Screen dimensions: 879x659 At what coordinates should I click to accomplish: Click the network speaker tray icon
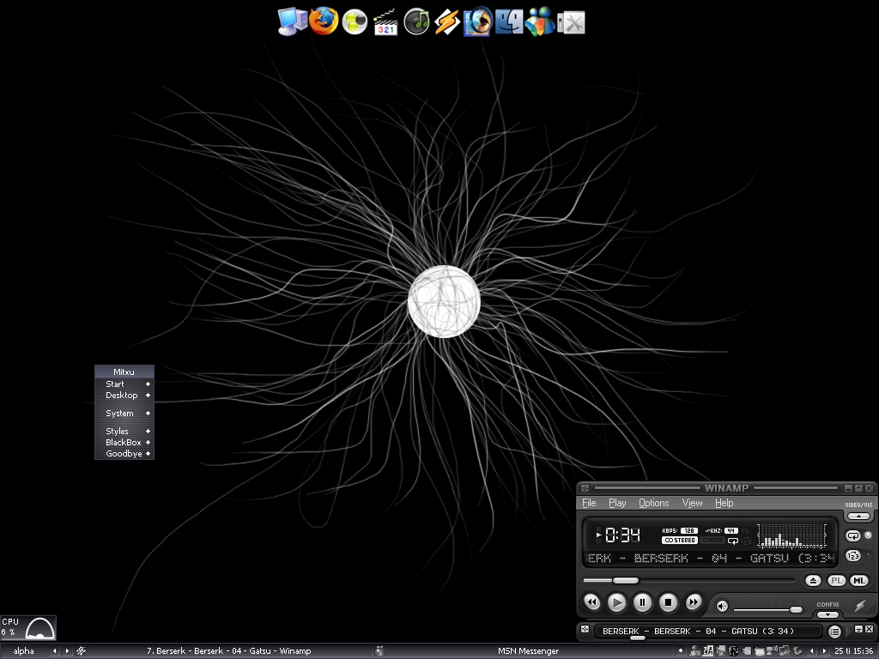coord(773,650)
